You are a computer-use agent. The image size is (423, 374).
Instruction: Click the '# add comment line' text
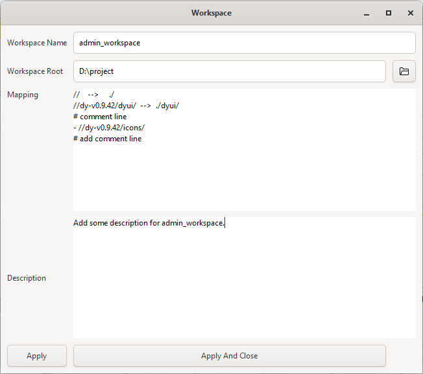(x=107, y=139)
